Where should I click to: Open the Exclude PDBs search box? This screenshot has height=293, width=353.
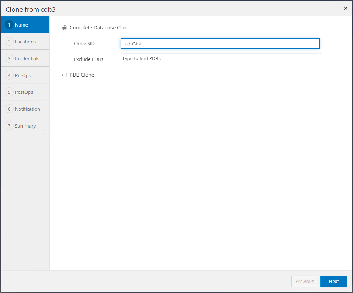221,58
